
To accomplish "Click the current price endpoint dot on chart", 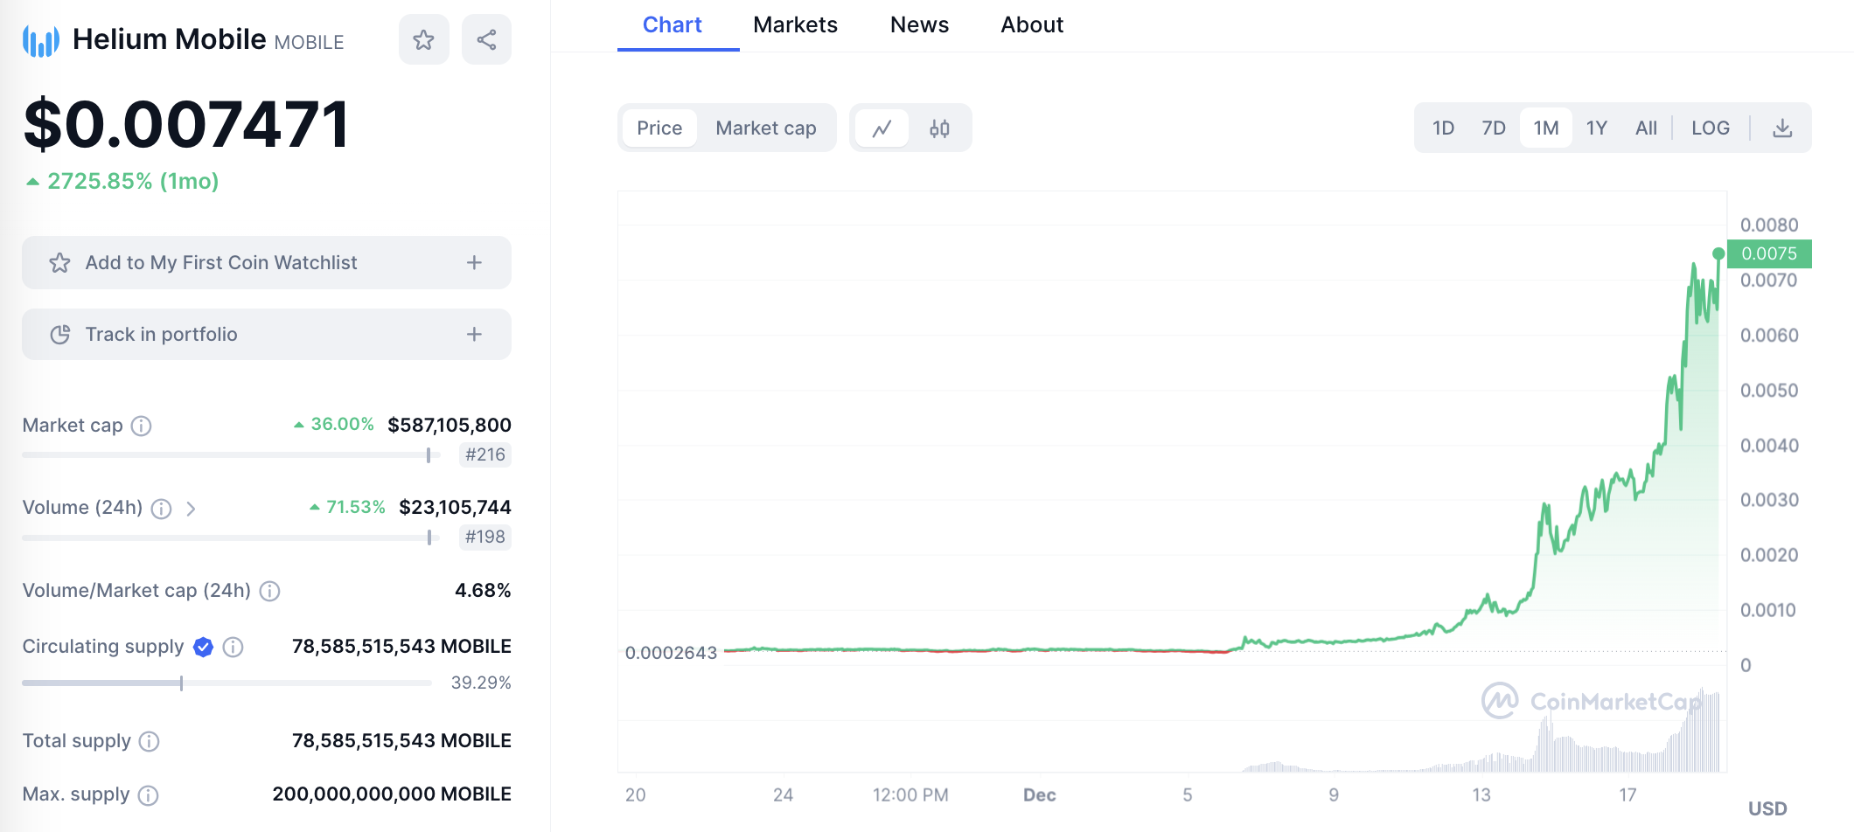I will pyautogui.click(x=1718, y=253).
